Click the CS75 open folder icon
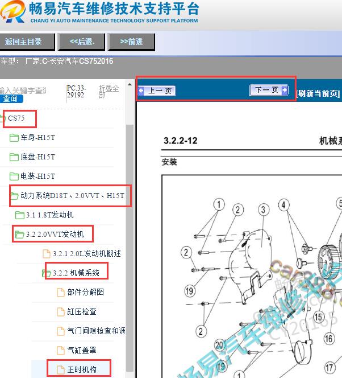The image size is (342, 378). click(3, 118)
